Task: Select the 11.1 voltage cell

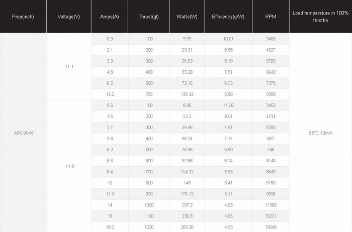Action: [x=69, y=67]
